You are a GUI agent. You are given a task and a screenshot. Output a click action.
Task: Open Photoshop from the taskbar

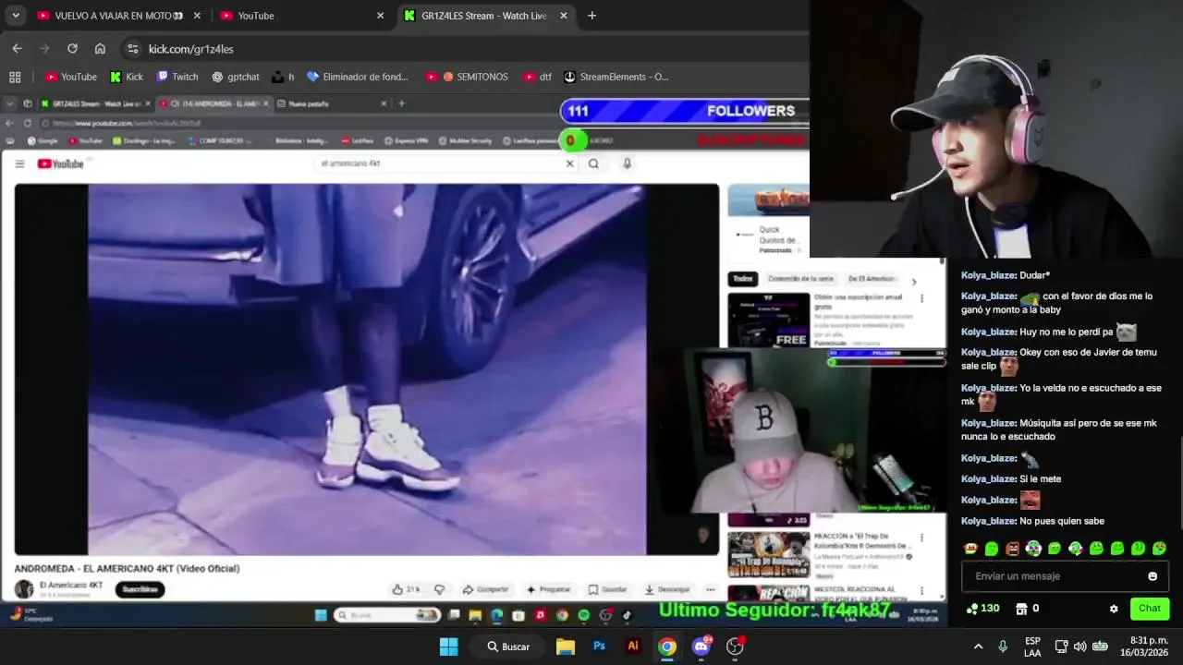[x=599, y=647]
